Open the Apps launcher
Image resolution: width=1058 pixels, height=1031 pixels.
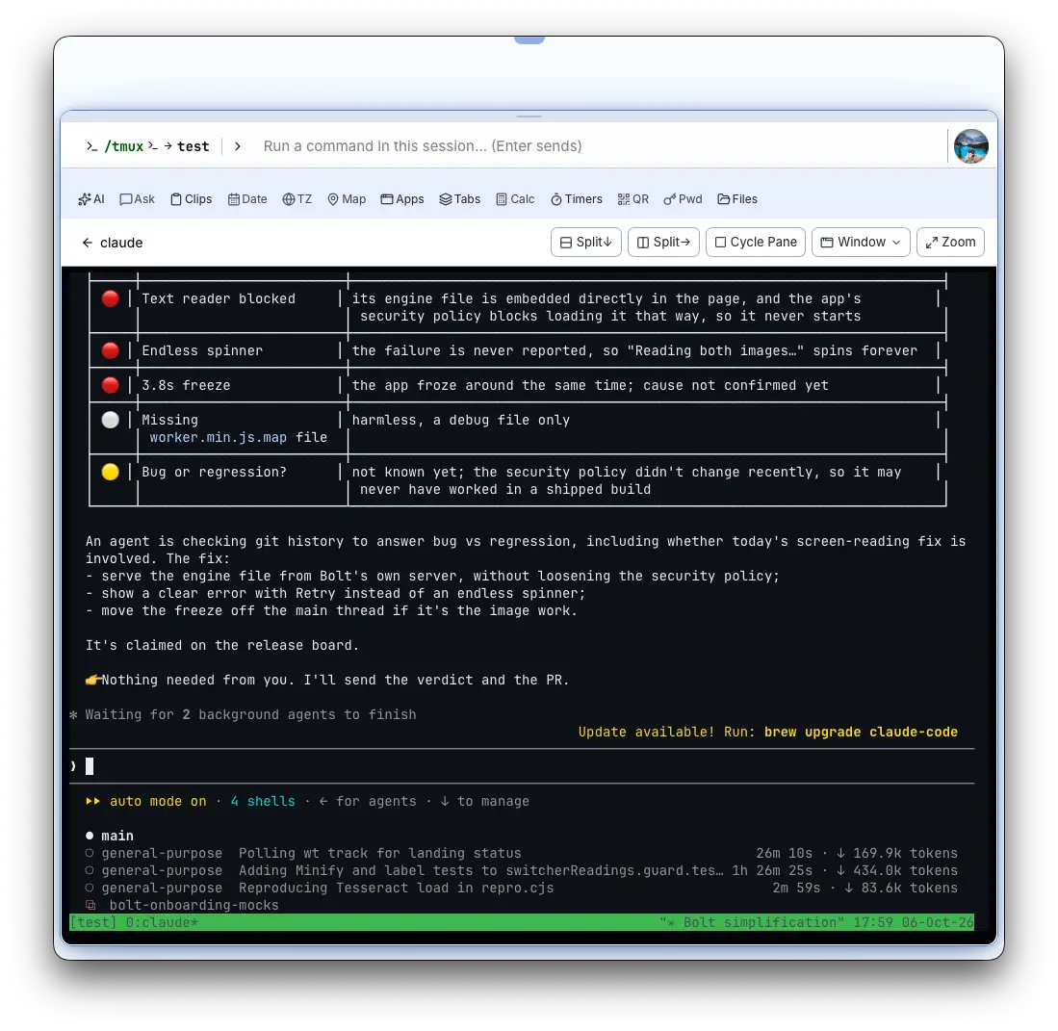pos(402,199)
